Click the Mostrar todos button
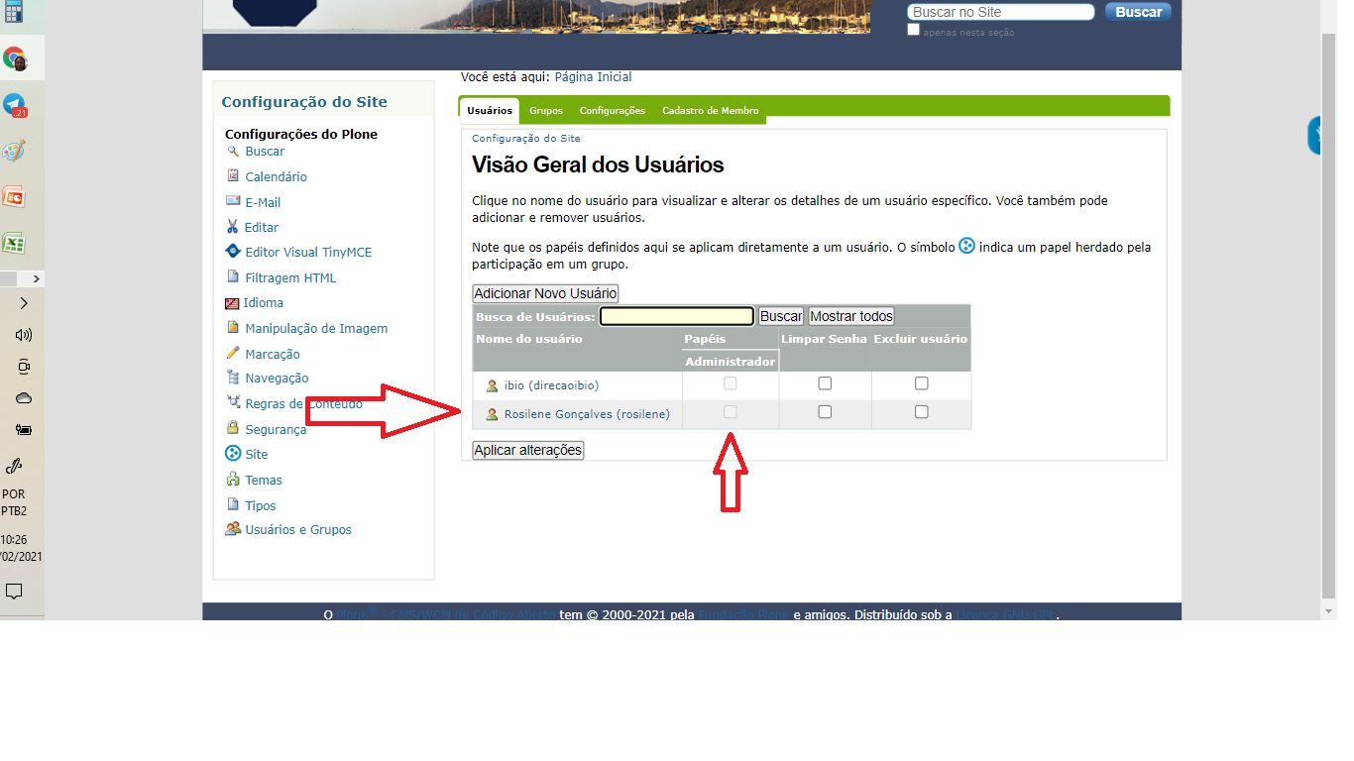The image size is (1354, 761). coord(851,316)
